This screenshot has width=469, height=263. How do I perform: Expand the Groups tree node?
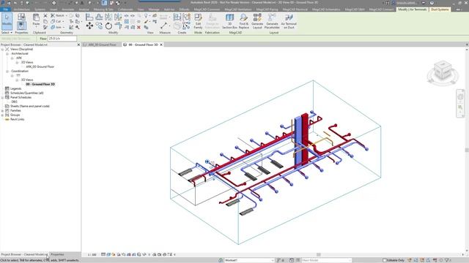tap(2, 115)
